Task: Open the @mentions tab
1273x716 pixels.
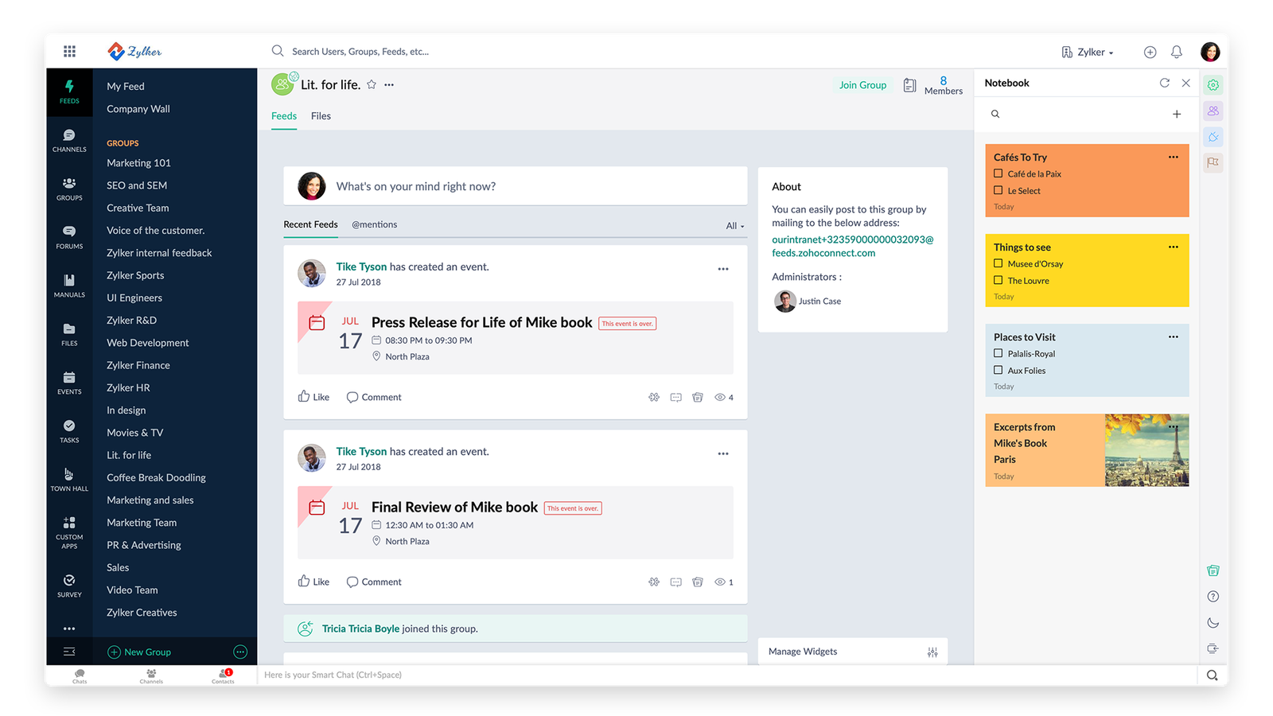Action: 374,224
